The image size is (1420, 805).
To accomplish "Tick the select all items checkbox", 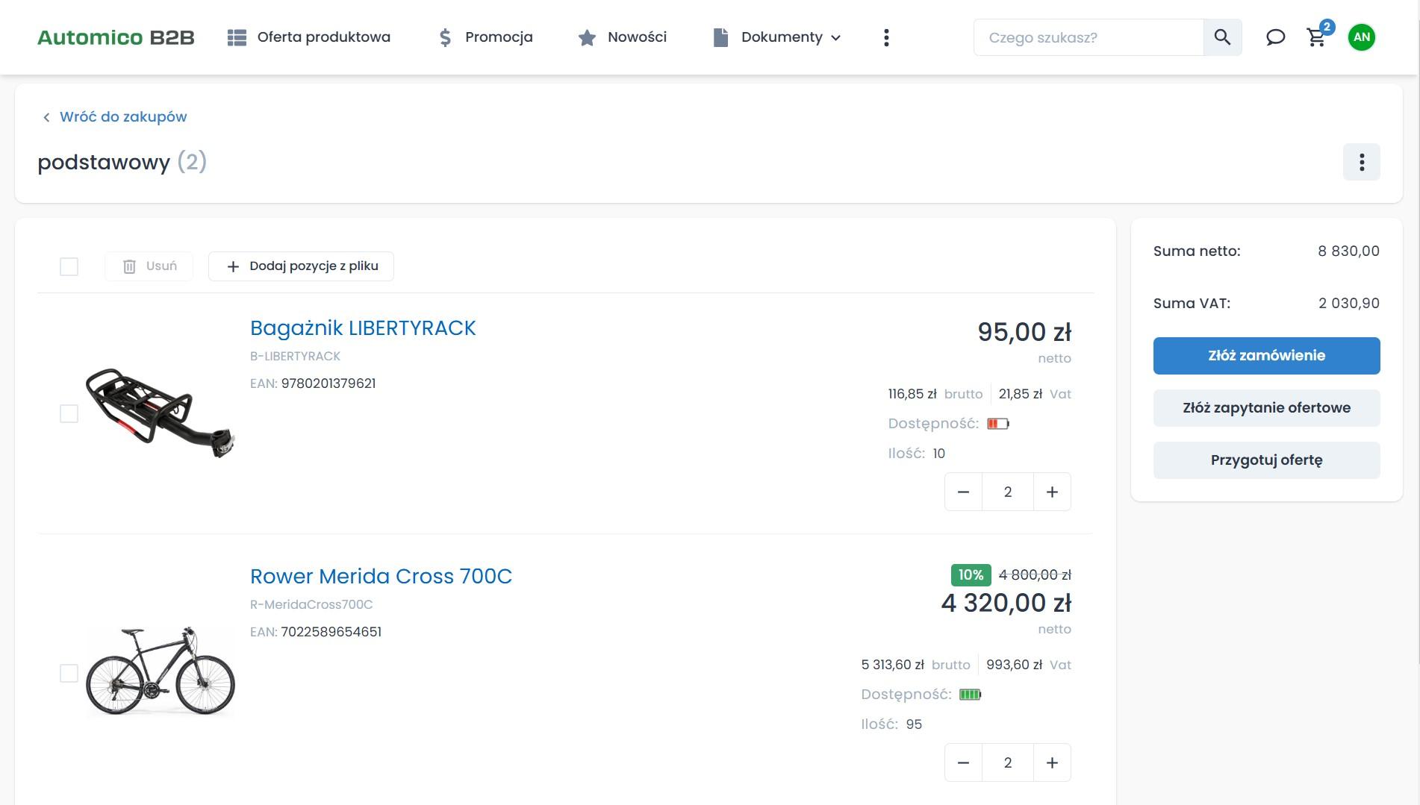I will pyautogui.click(x=69, y=266).
